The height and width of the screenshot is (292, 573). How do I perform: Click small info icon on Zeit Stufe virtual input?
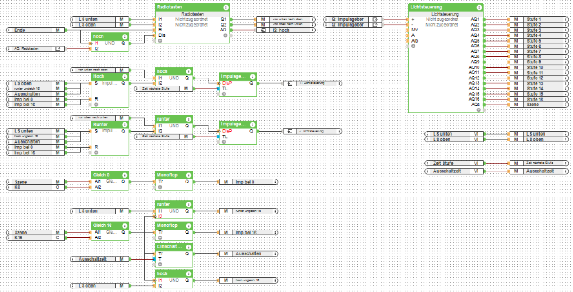(x=428, y=163)
